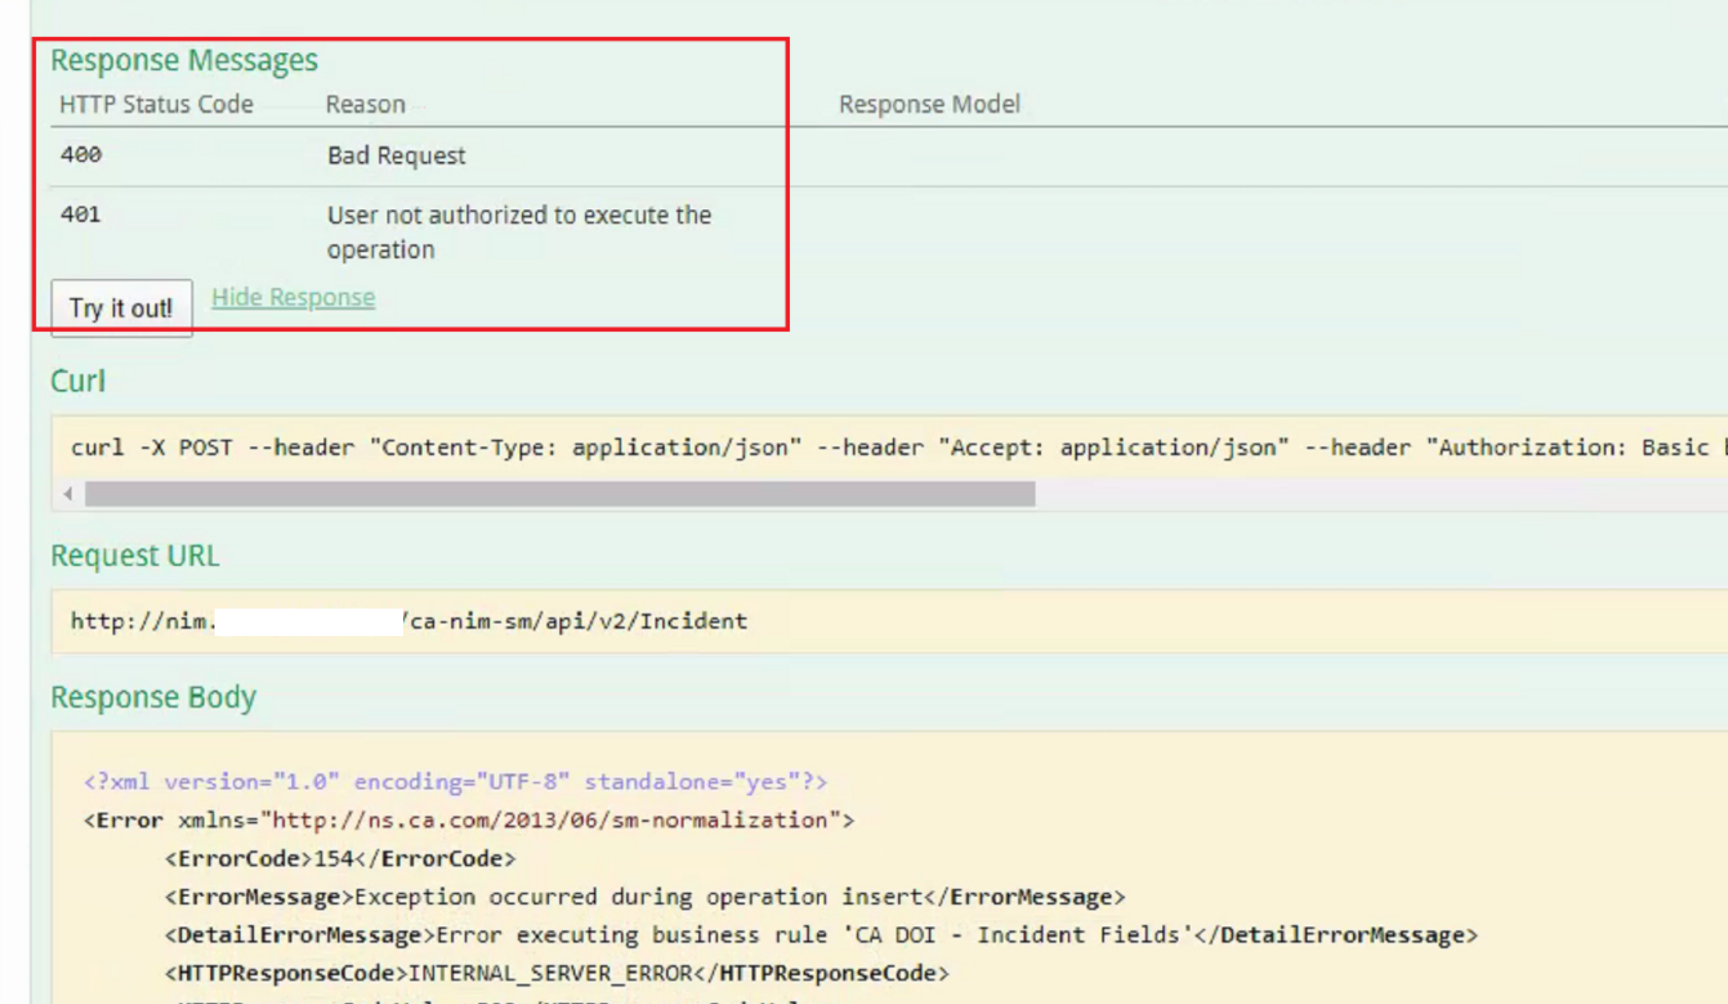Click the Response Model column header
The height and width of the screenshot is (1004, 1728).
tap(929, 104)
